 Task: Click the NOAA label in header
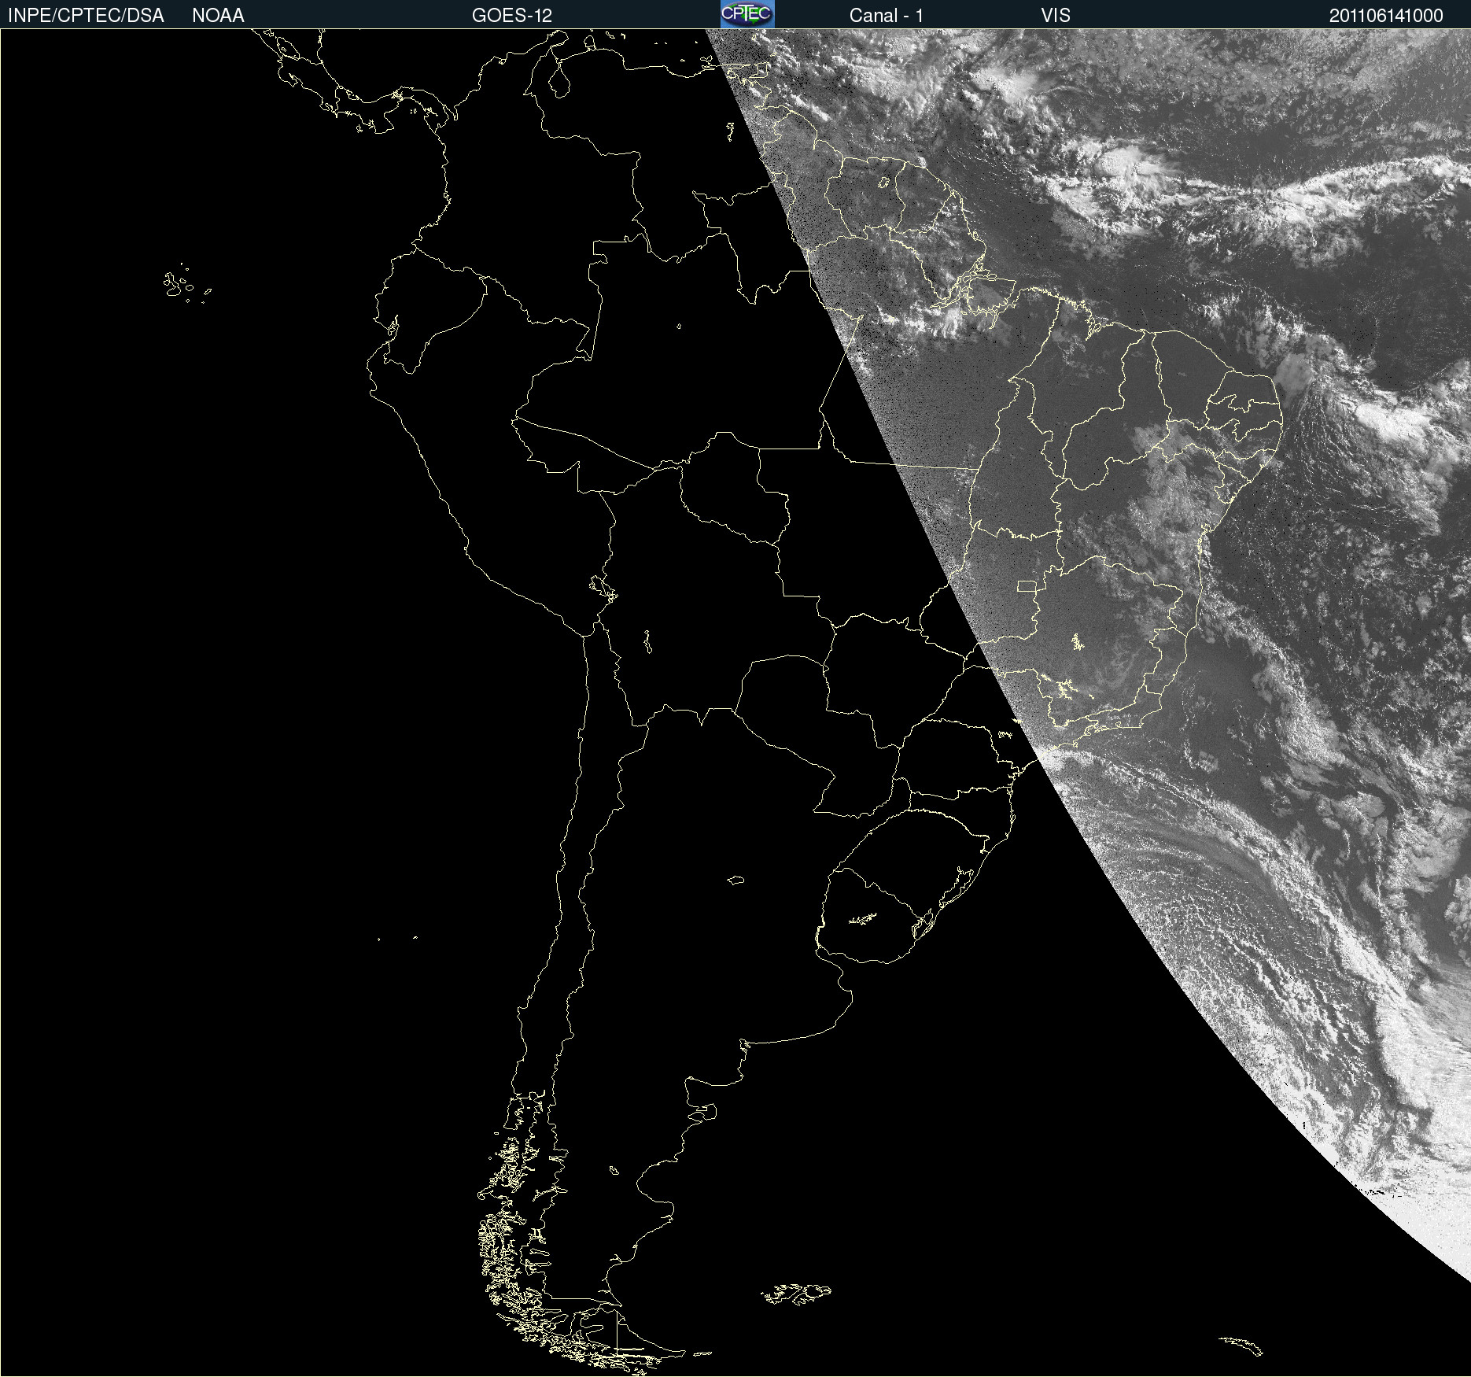pos(218,16)
